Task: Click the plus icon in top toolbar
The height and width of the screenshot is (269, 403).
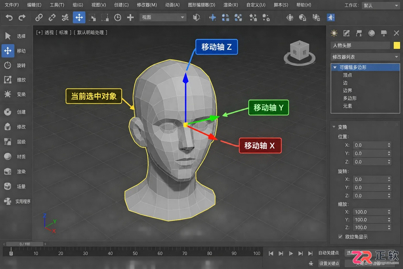Action: point(130,18)
